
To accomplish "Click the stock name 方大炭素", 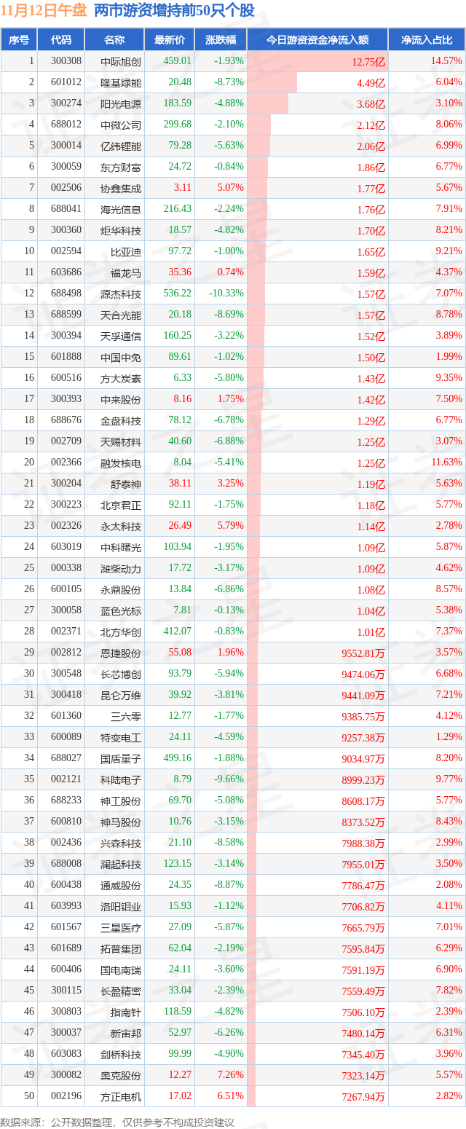I will point(121,379).
